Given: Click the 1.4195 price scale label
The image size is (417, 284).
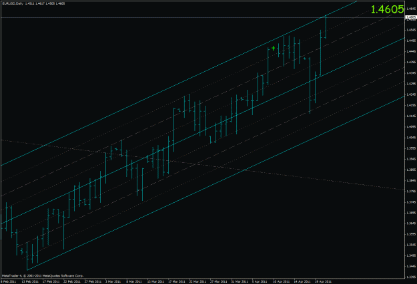Looking at the screenshot, I should [411, 105].
